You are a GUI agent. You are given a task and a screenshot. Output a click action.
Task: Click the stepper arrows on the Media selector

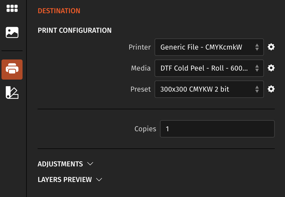257,68
